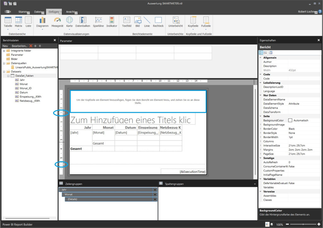The image size is (323, 228).
Task: Toggle design view icon in the status bar
Action: (267, 224)
